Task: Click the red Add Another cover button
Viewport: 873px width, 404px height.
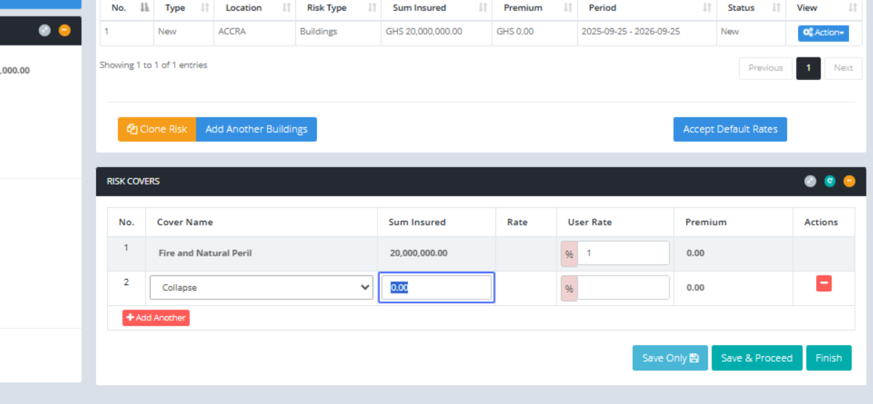Action: [156, 318]
